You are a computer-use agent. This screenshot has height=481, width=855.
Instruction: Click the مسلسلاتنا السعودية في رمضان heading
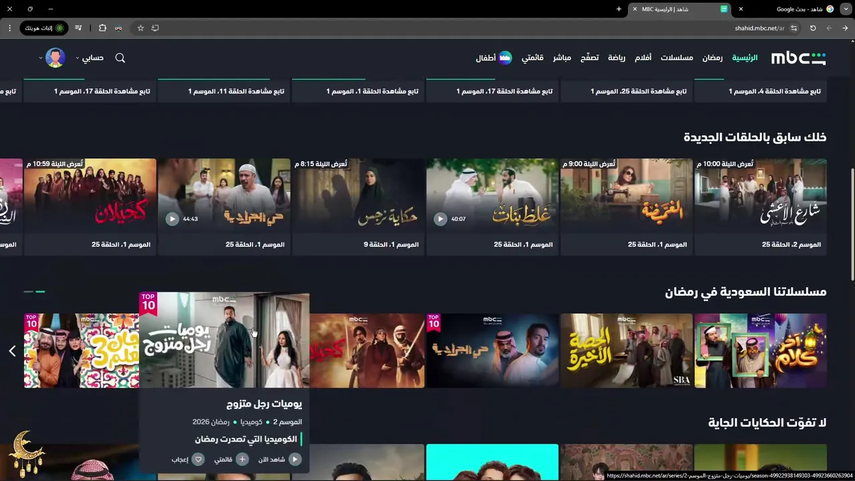click(x=745, y=292)
